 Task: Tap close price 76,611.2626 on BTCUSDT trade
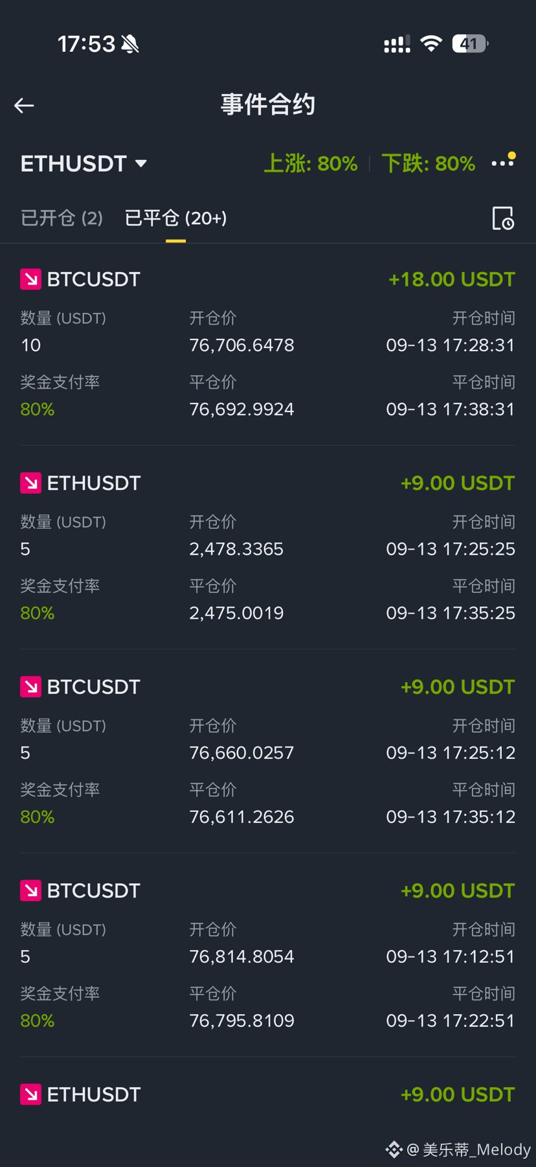(x=241, y=817)
